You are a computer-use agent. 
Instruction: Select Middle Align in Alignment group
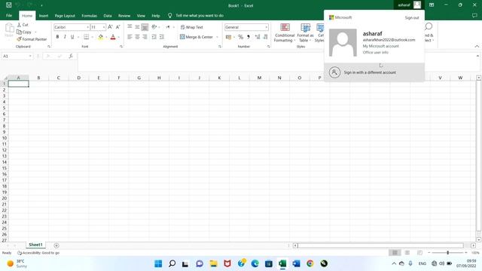[x=137, y=27]
